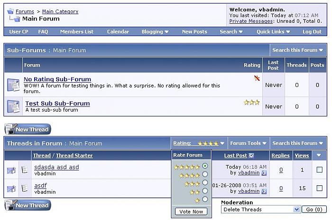Select the three-star rating radio button
Image resolution: width=332 pixels, height=220 pixels.
click(205, 182)
